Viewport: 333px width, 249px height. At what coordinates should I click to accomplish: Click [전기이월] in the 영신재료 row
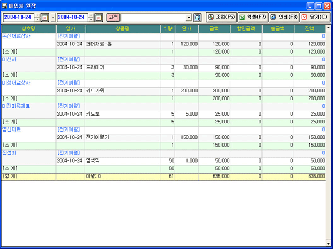pos(69,129)
